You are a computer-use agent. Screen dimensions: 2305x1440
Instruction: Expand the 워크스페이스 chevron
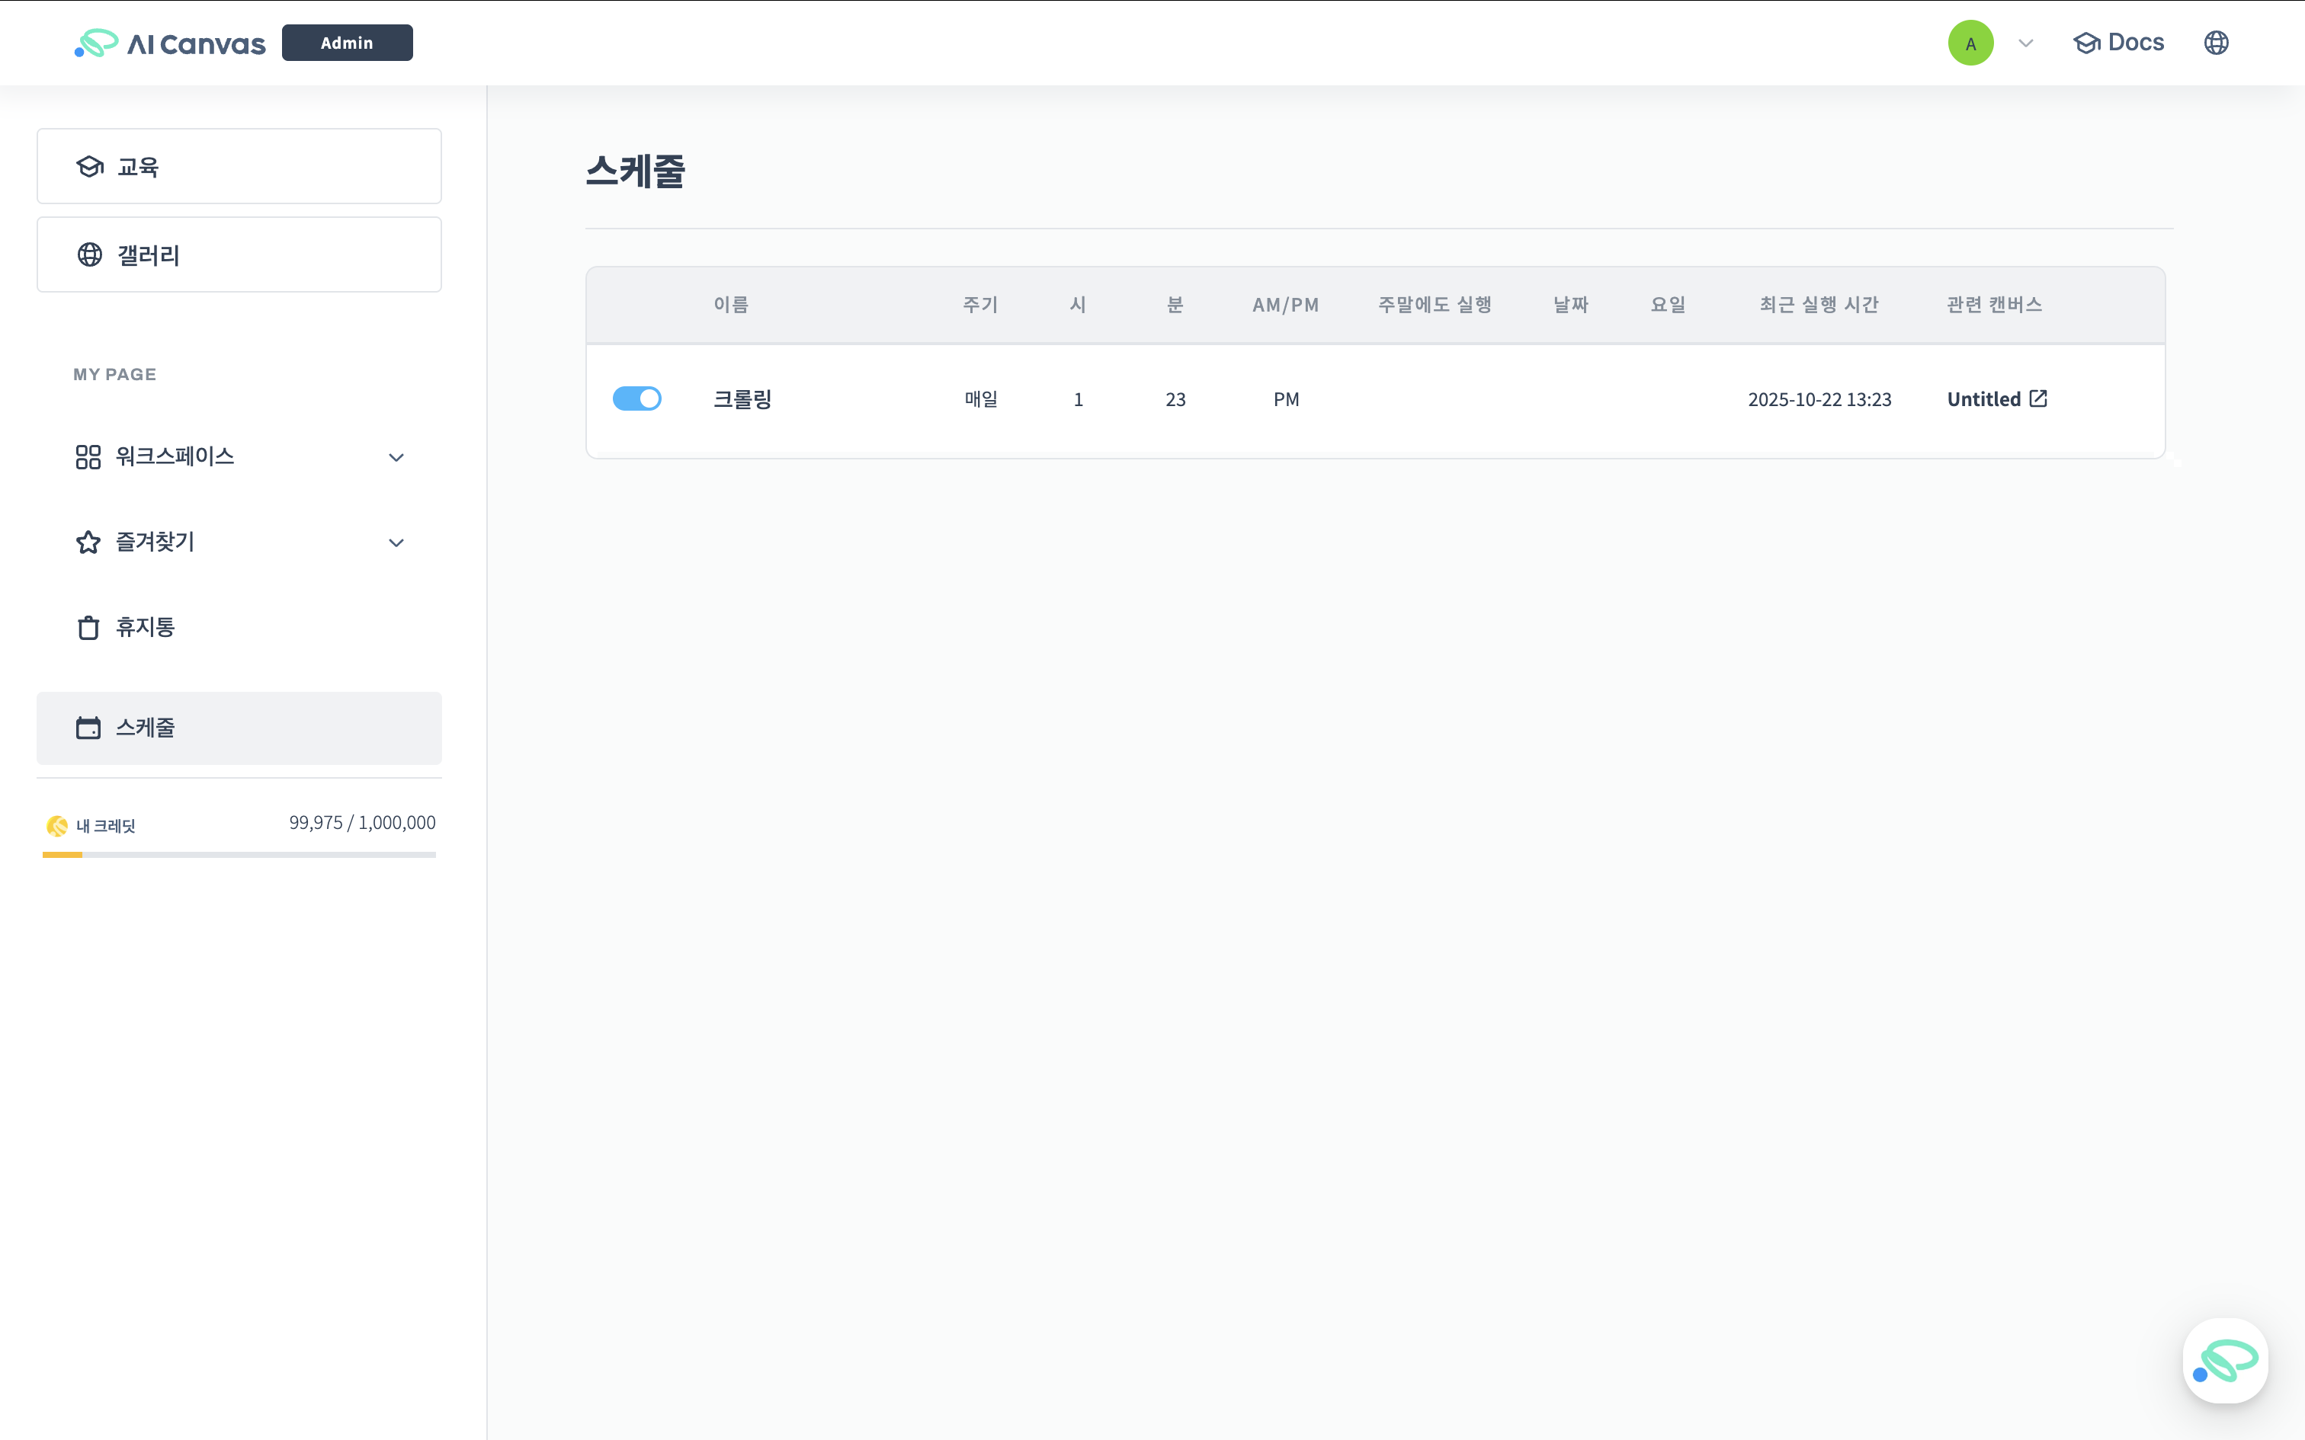click(396, 457)
